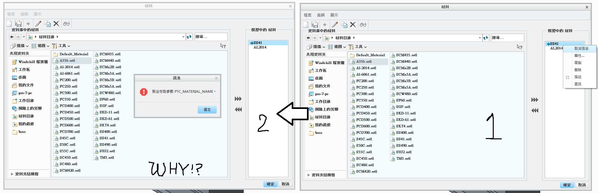Select SS41.mtl in right window file list
598x193 pixels.
click(401, 139)
